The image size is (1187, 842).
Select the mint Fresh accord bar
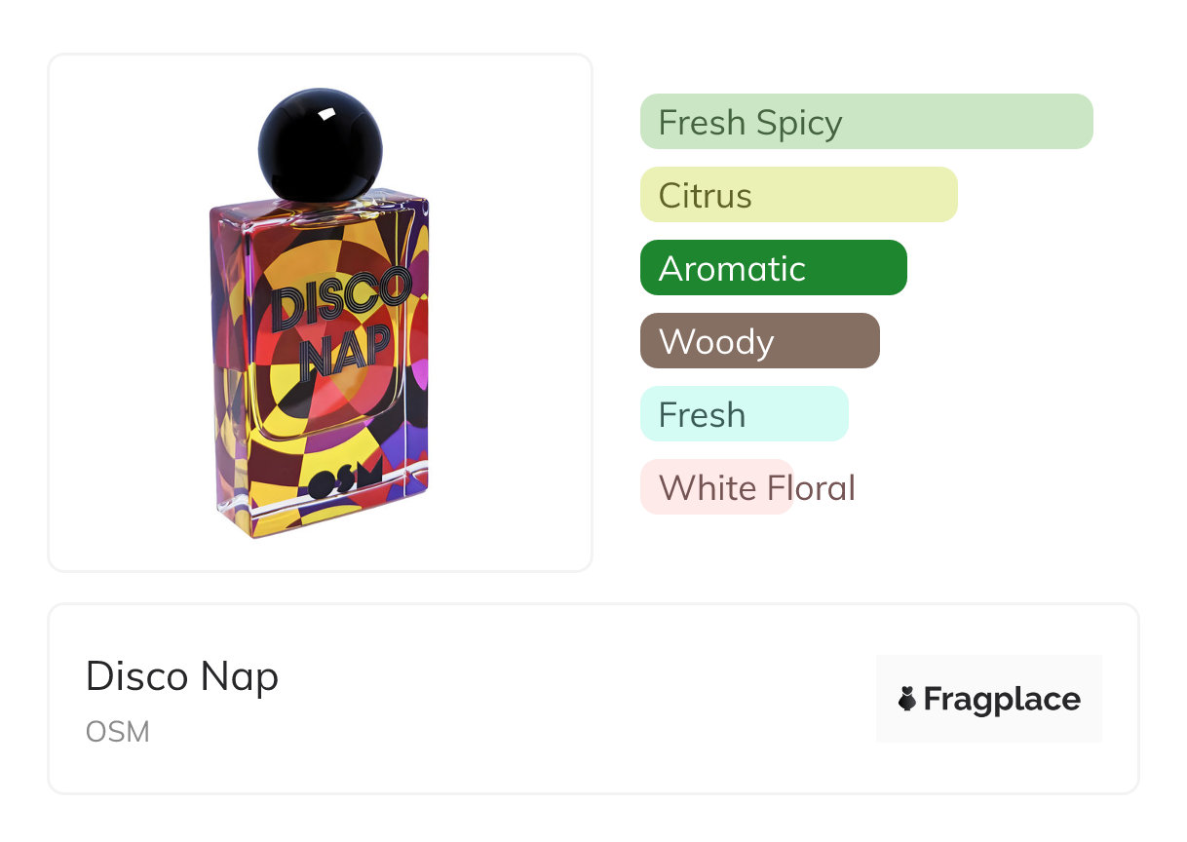(x=744, y=414)
